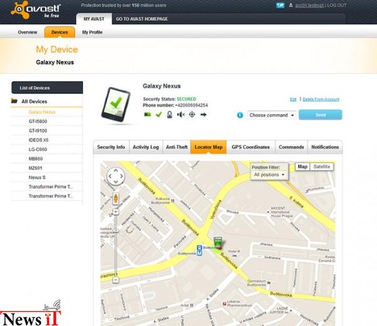Select the Devices section tab

(60, 32)
